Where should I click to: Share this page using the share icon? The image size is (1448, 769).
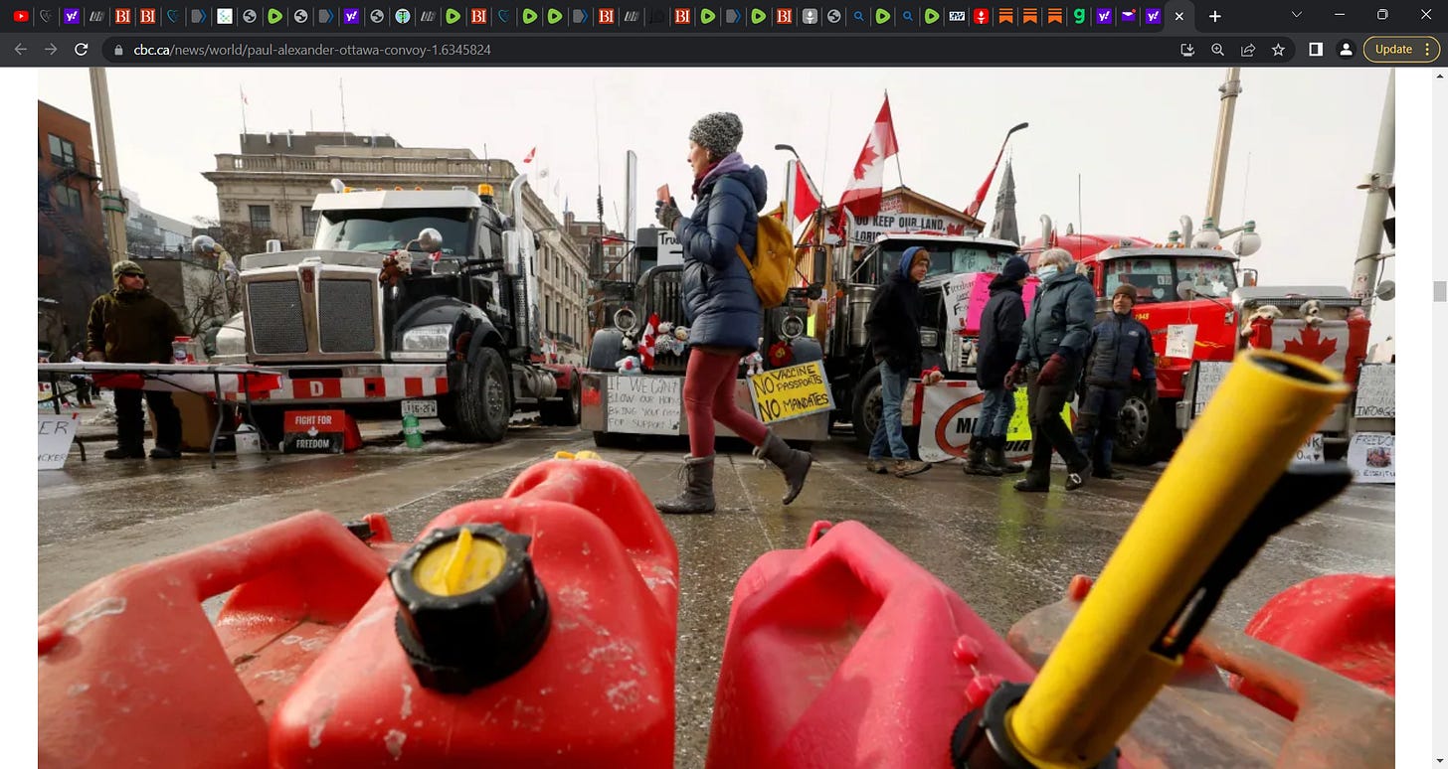[1248, 50]
